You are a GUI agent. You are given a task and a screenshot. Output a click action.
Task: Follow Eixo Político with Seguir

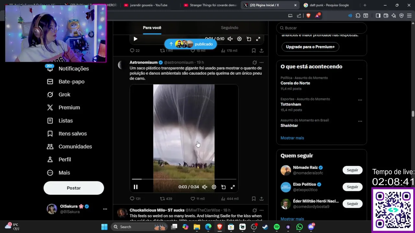click(x=352, y=187)
